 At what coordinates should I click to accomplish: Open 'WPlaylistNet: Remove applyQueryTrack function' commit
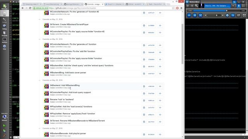pos(72,114)
